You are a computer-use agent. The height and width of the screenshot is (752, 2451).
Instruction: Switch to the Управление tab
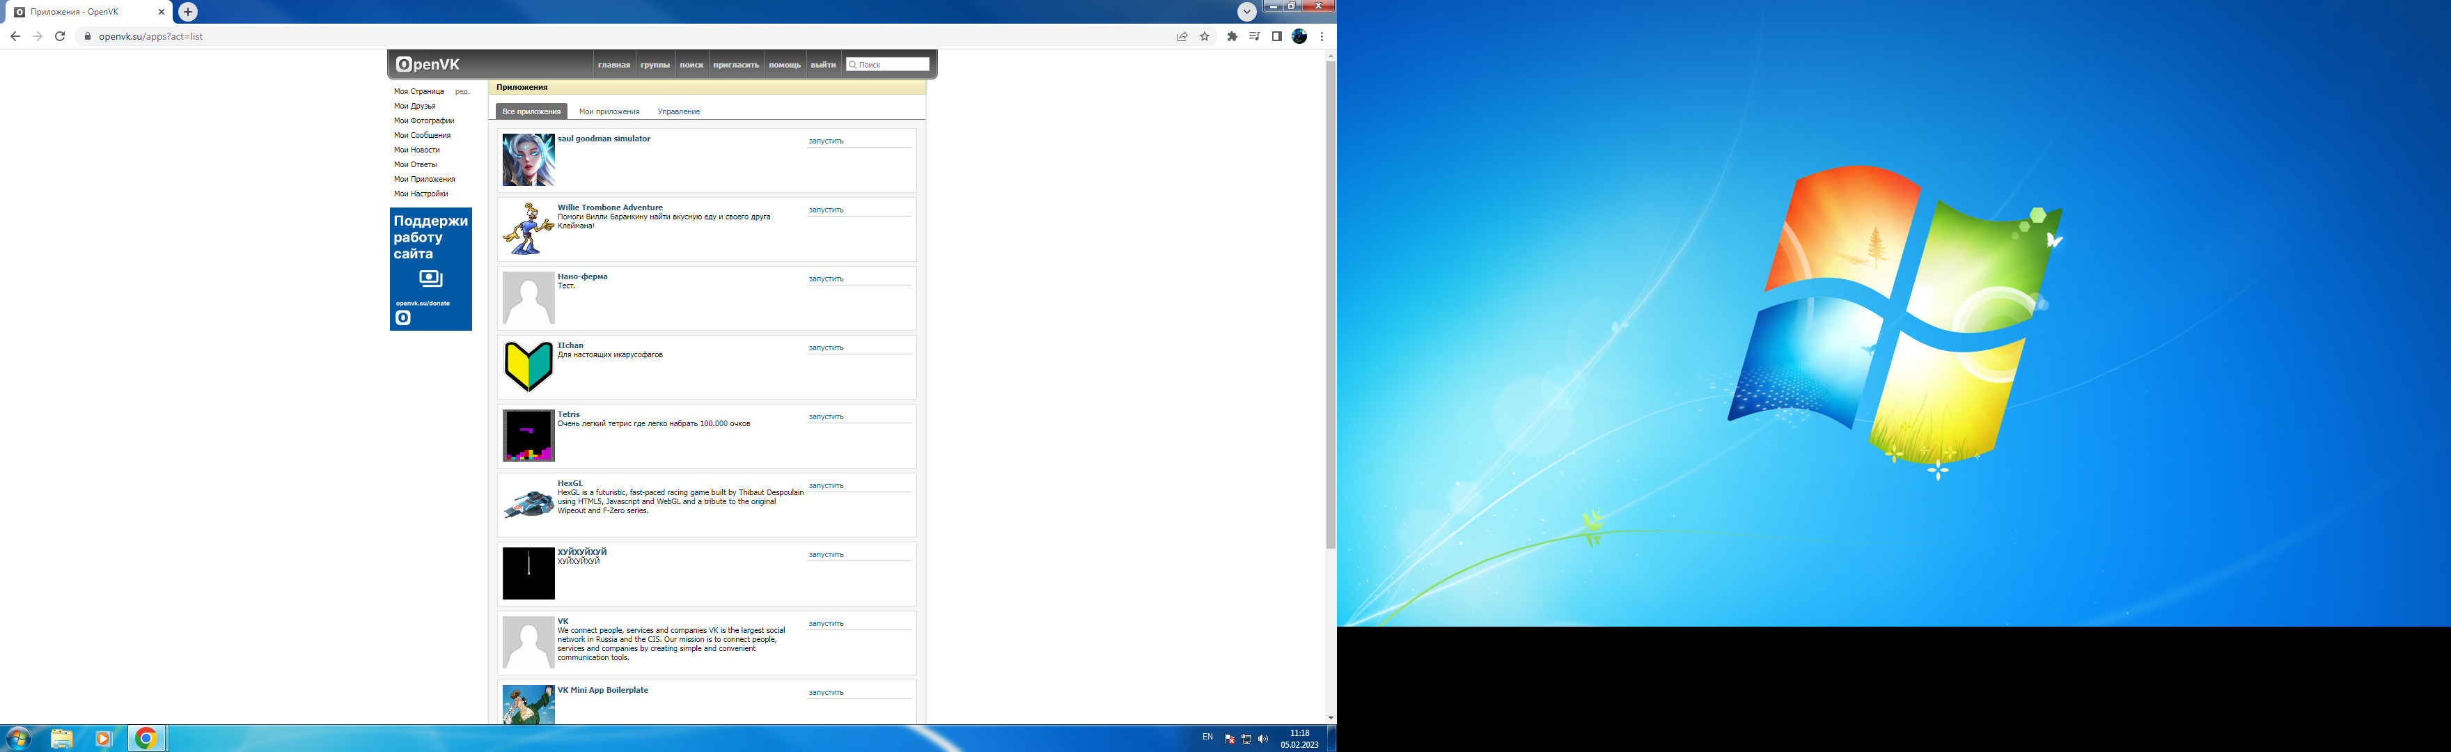pos(678,111)
